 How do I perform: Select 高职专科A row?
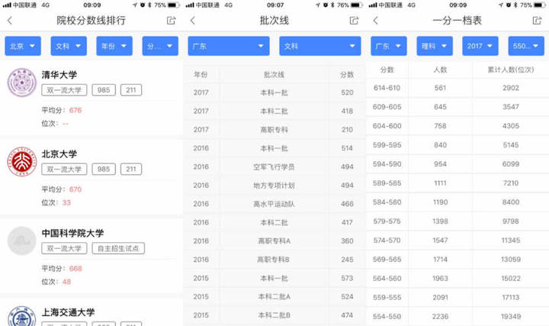[274, 241]
